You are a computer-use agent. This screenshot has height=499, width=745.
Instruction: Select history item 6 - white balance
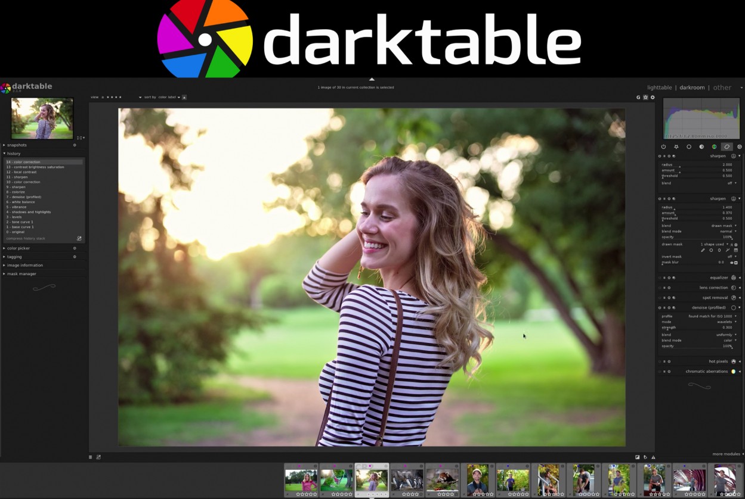click(44, 202)
